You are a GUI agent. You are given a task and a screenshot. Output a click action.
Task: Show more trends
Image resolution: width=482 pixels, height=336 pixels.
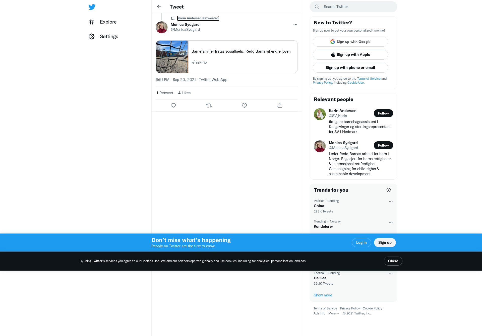[x=323, y=295]
